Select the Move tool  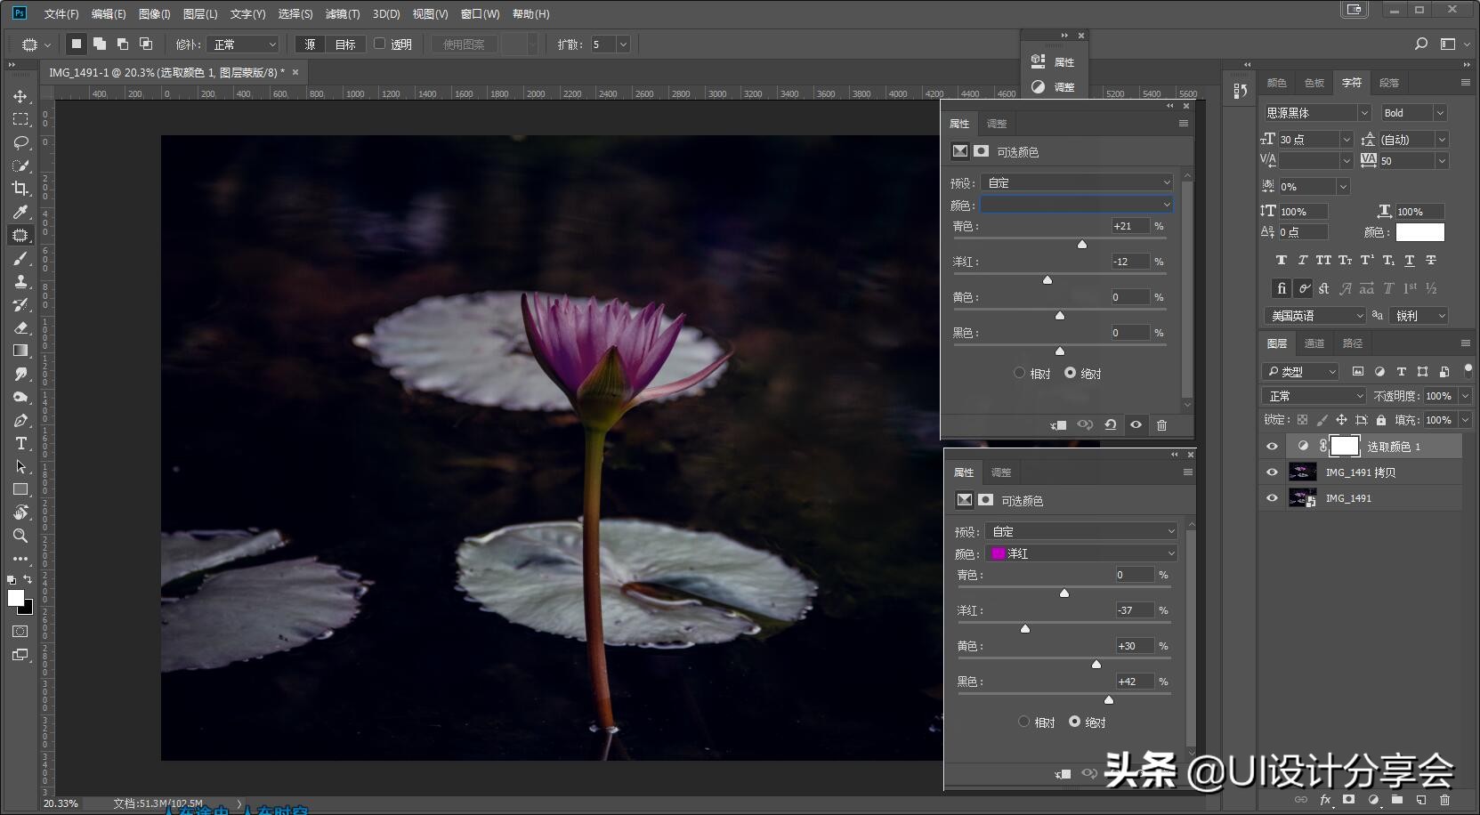20,96
